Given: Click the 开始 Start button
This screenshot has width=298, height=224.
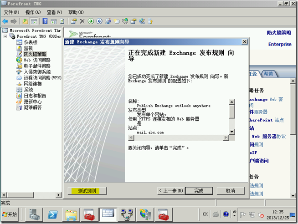Looking at the screenshot, I should 10,214.
